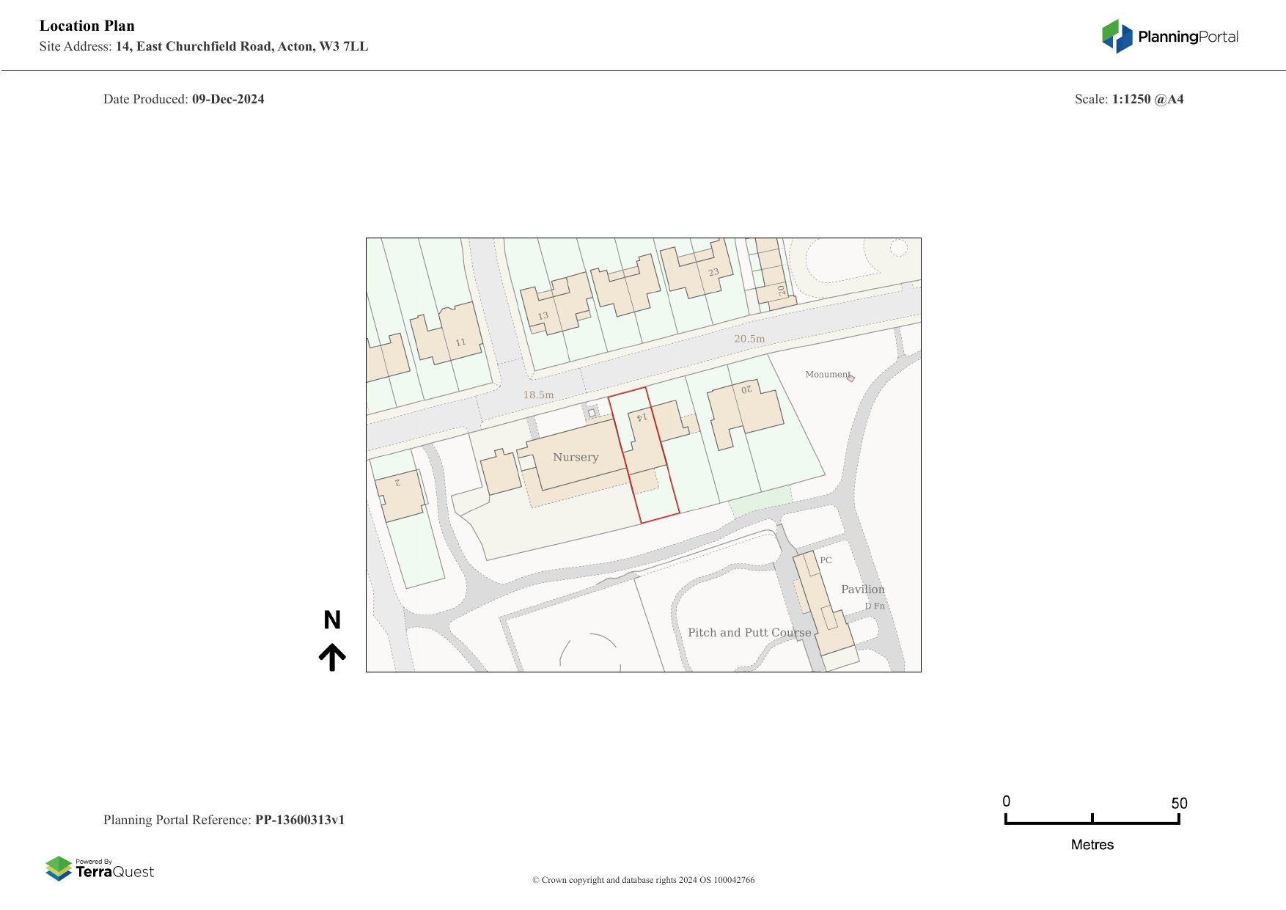Image resolution: width=1286 pixels, height=910 pixels.
Task: Click the Planning Portal logo icon
Action: (x=1117, y=37)
